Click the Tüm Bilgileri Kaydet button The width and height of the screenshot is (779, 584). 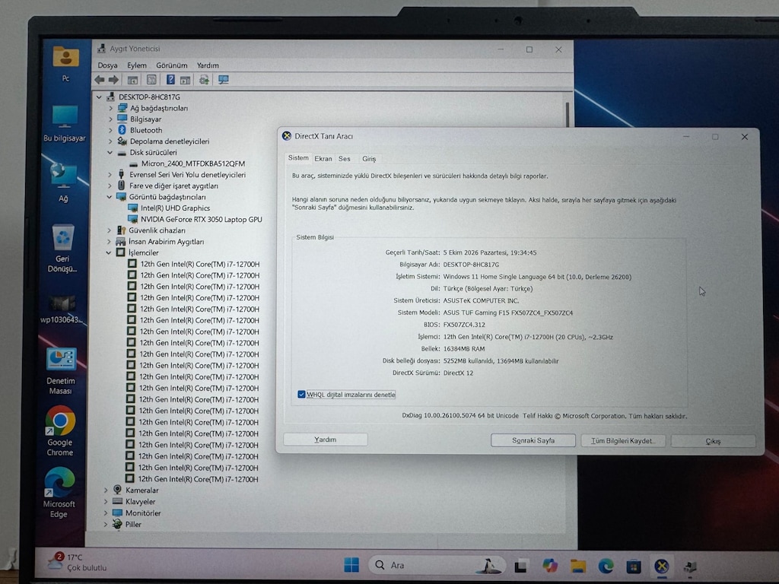(622, 441)
